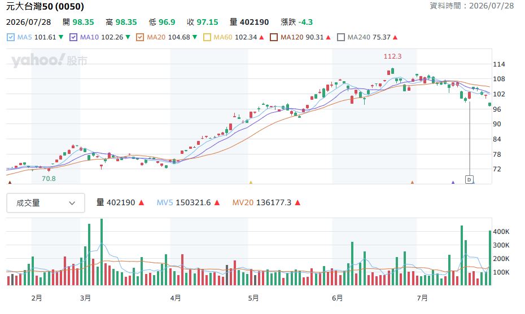Click the 3月 month label

point(85,298)
